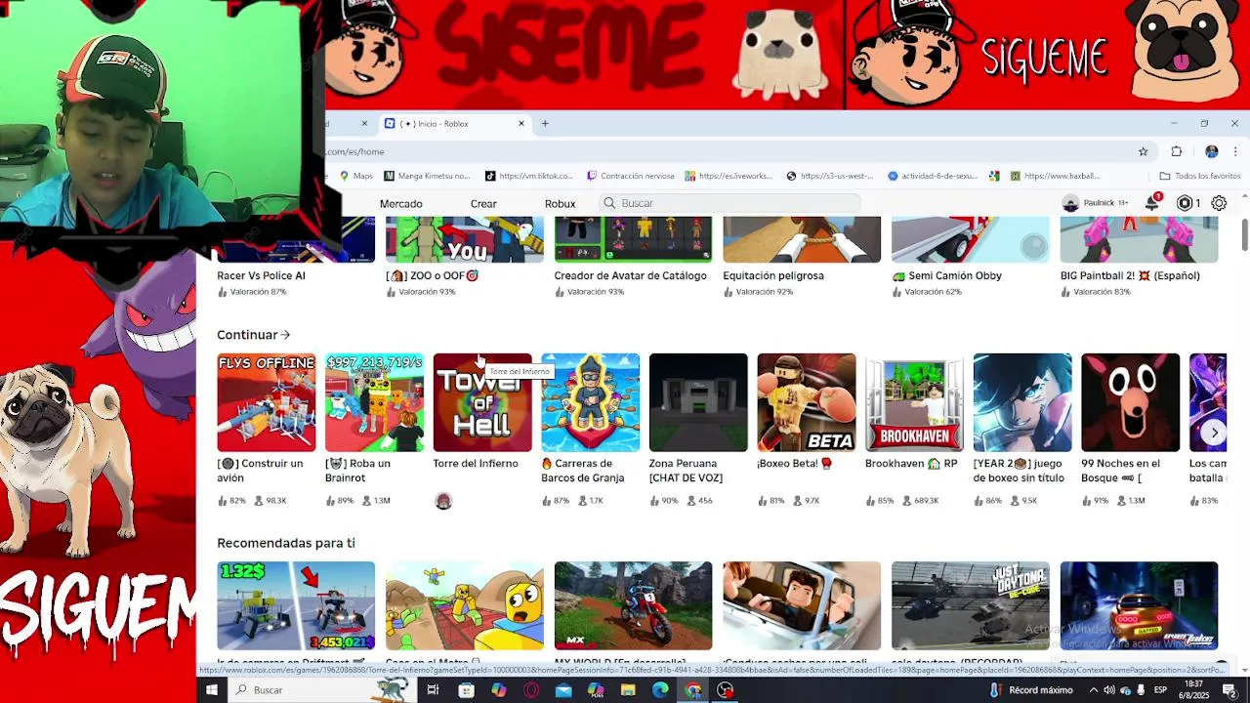The width and height of the screenshot is (1250, 703).
Task: Open juego de boxeo sin título thumbnail
Action: 1022,402
